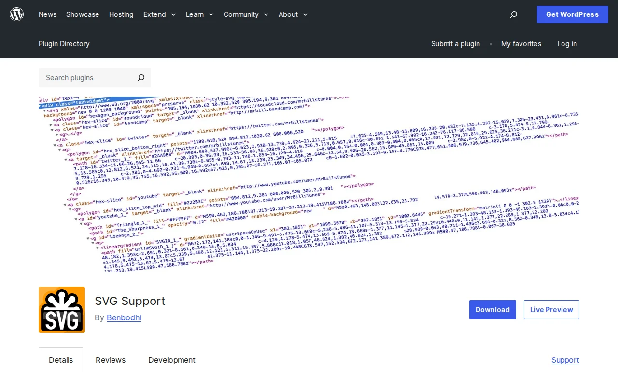This screenshot has width=618, height=386.
Task: Visit Benbodhi's author profile
Action: [x=124, y=317]
